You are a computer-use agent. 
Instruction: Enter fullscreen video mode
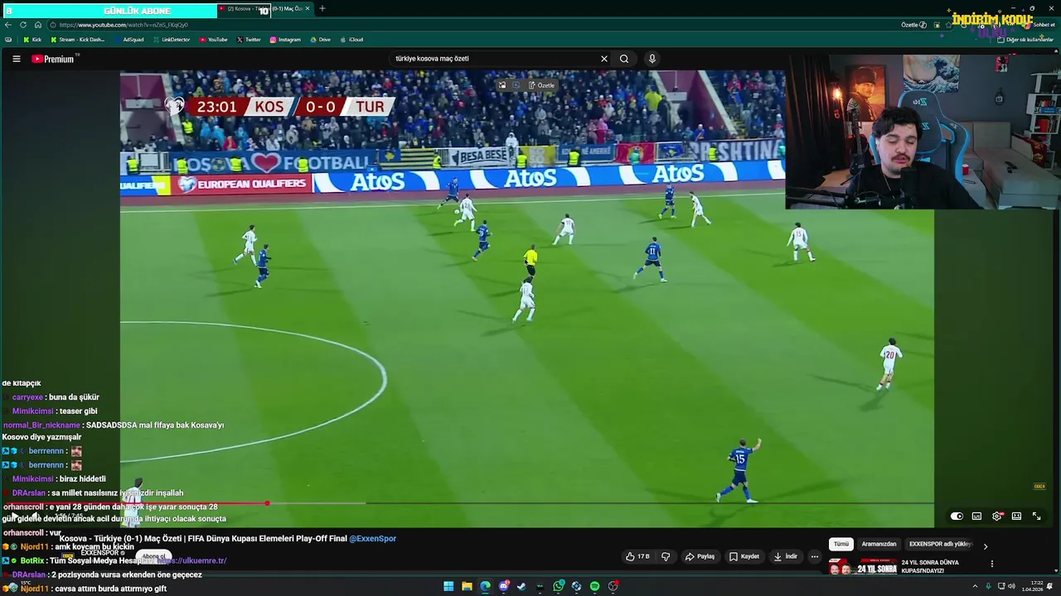tap(1036, 517)
